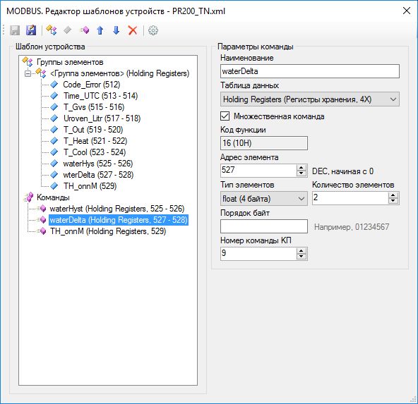Click the waterDelta command cube icon
Image resolution: width=418 pixels, height=404 pixels.
(x=42, y=220)
